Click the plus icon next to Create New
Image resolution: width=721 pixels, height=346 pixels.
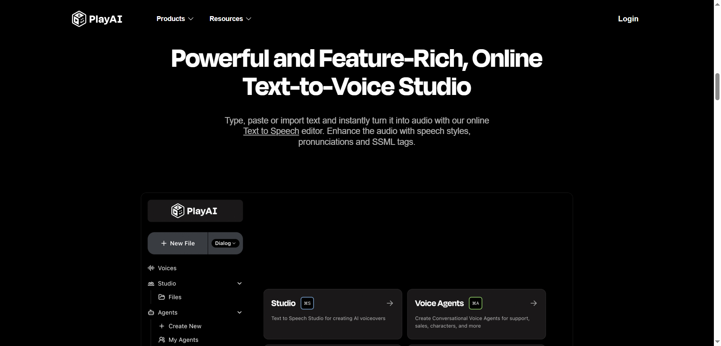point(161,326)
